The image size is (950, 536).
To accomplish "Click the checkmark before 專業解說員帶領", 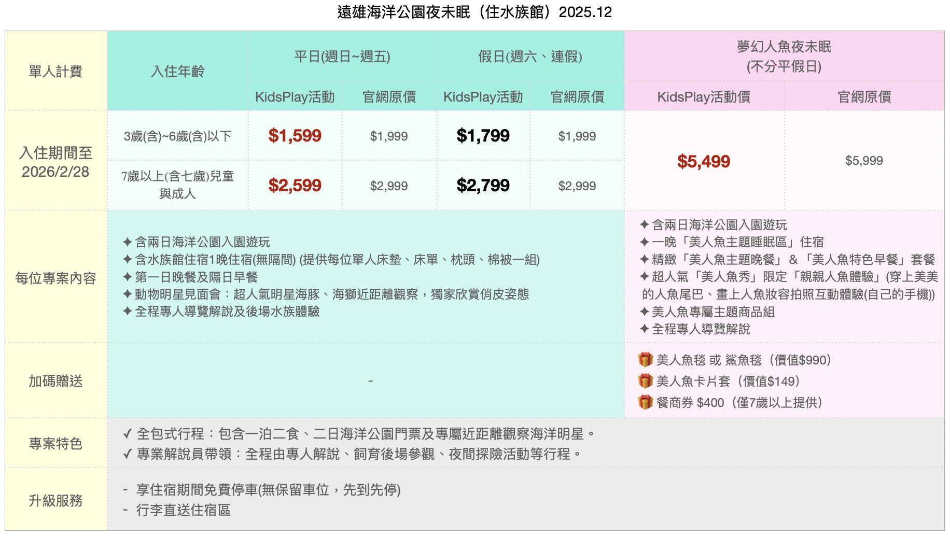I will [x=128, y=454].
